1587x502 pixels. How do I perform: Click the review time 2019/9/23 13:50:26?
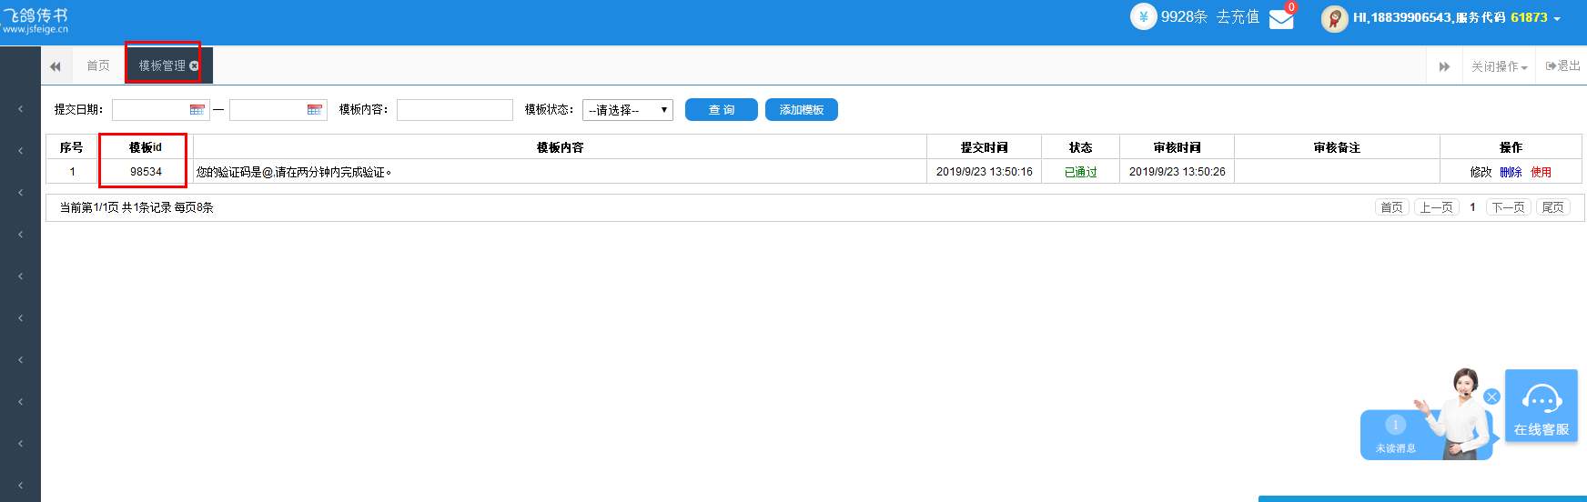click(x=1178, y=172)
